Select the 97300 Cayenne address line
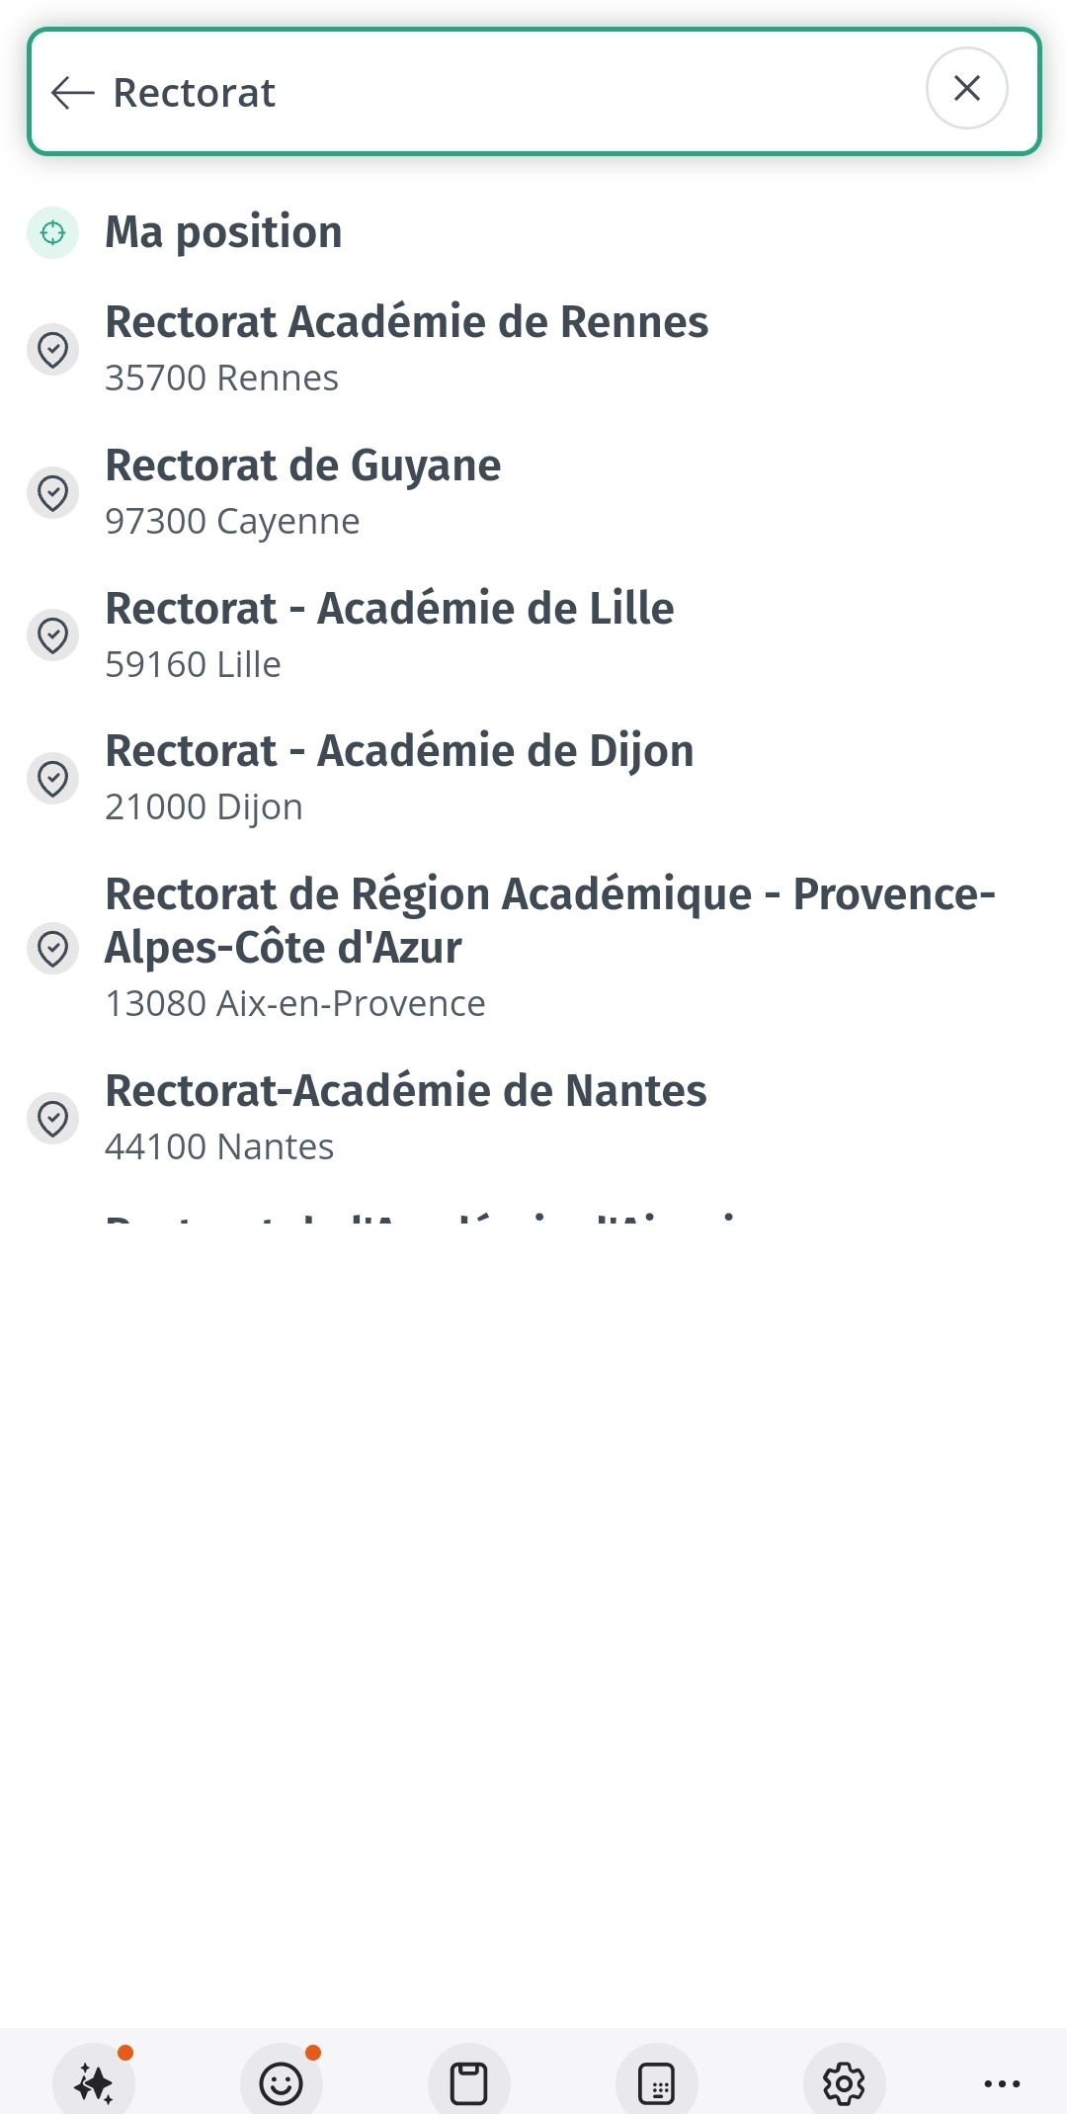 [232, 522]
